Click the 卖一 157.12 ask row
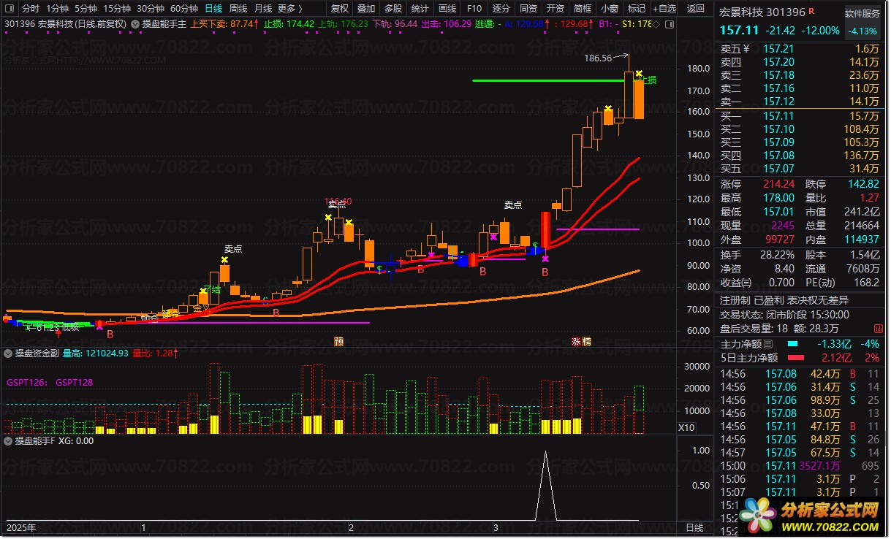Screen dimensions: 891x539 801,102
